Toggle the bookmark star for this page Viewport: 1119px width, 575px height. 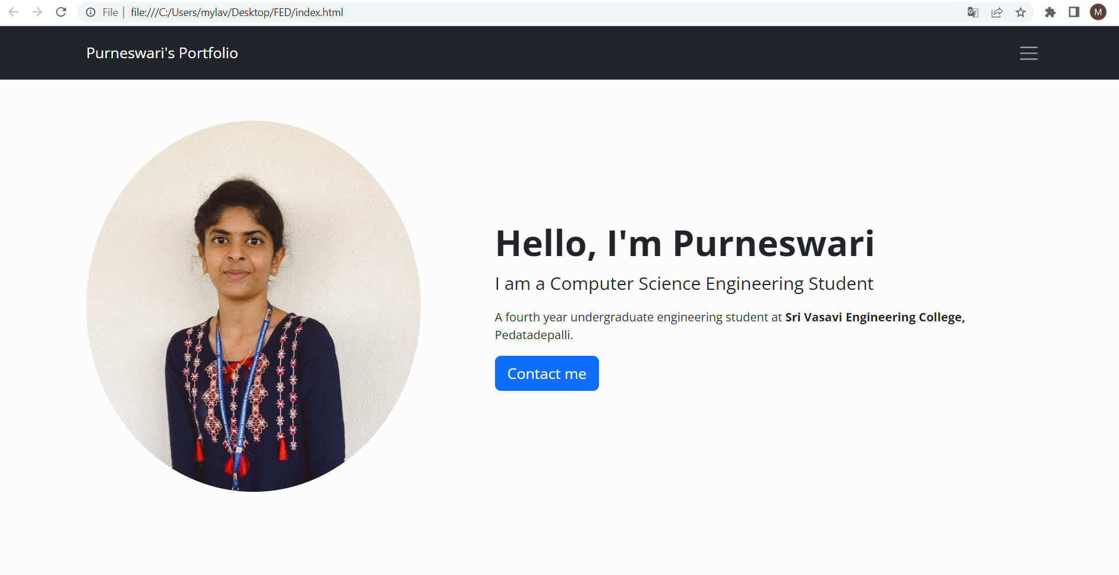click(x=1021, y=11)
